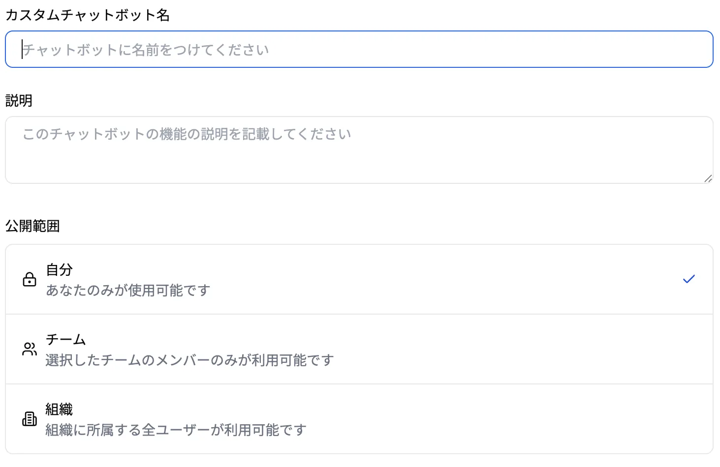Click the text あなたのみが使用可能です

click(x=128, y=291)
